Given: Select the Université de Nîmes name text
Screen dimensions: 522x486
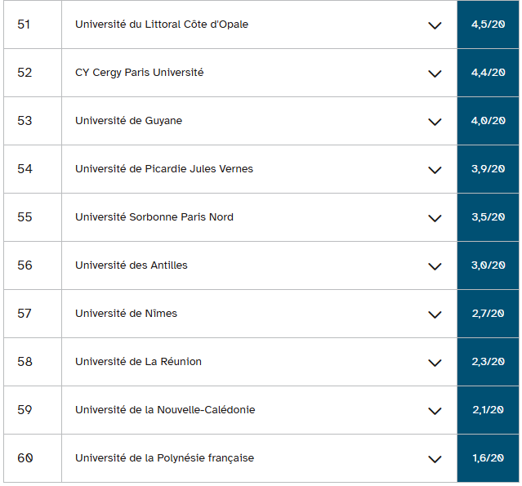Looking at the screenshot, I should 126,314.
